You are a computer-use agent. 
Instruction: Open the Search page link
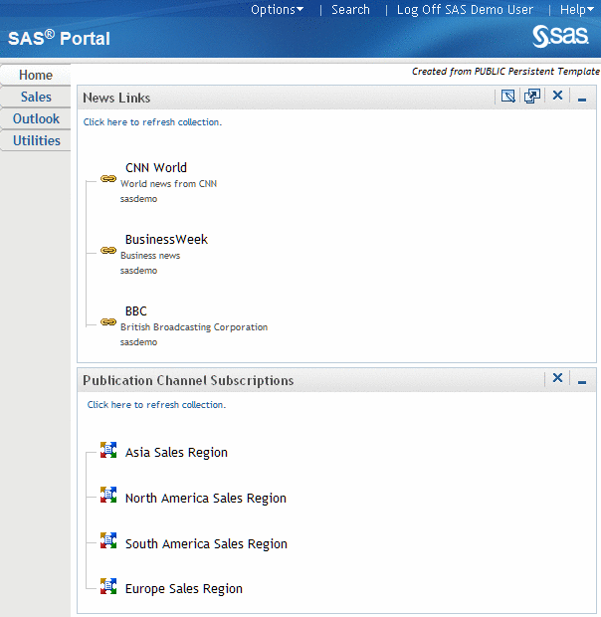click(x=350, y=9)
